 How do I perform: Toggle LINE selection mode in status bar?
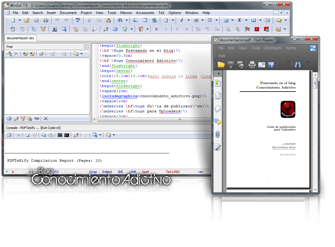click(x=133, y=172)
